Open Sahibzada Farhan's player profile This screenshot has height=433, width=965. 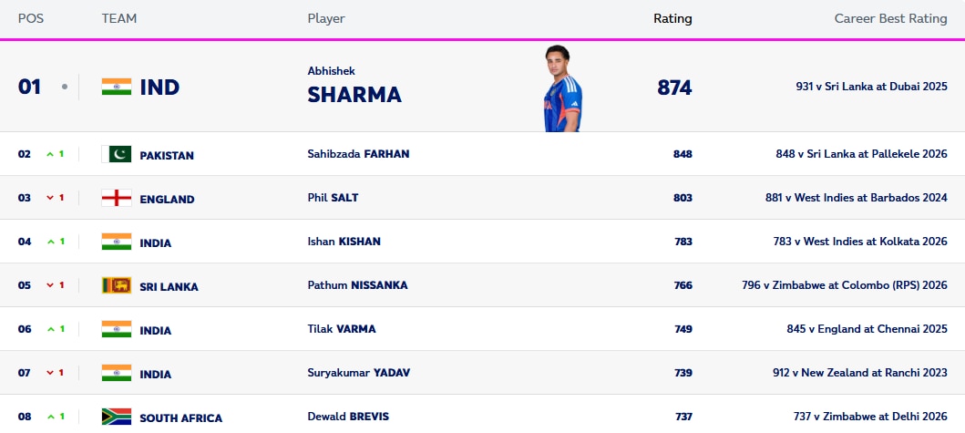[358, 154]
